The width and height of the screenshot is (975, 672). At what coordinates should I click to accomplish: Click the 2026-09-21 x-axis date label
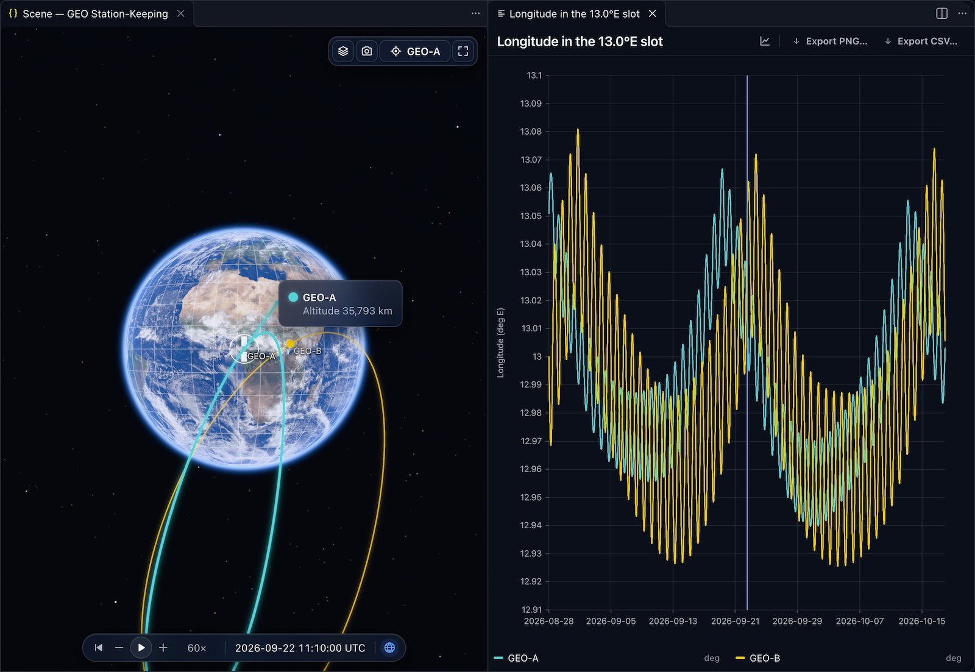coord(735,621)
